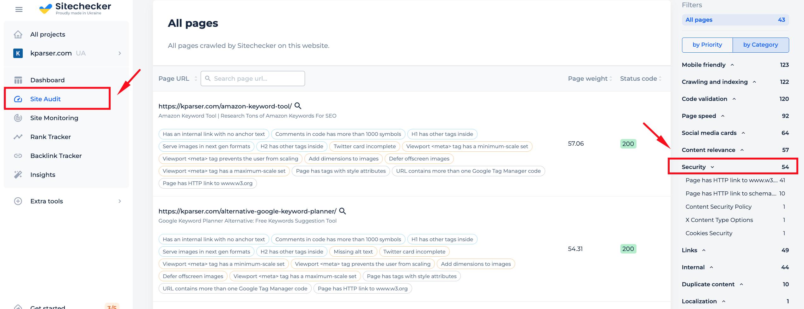Click first row's Defer offscreen images tag
The width and height of the screenshot is (804, 309).
(x=419, y=159)
